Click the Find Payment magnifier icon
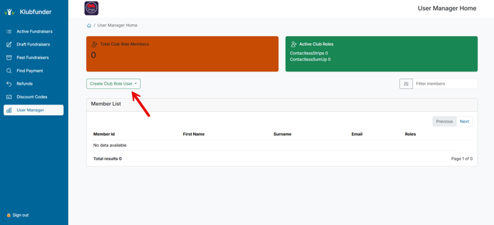The height and width of the screenshot is (225, 494). (9, 70)
